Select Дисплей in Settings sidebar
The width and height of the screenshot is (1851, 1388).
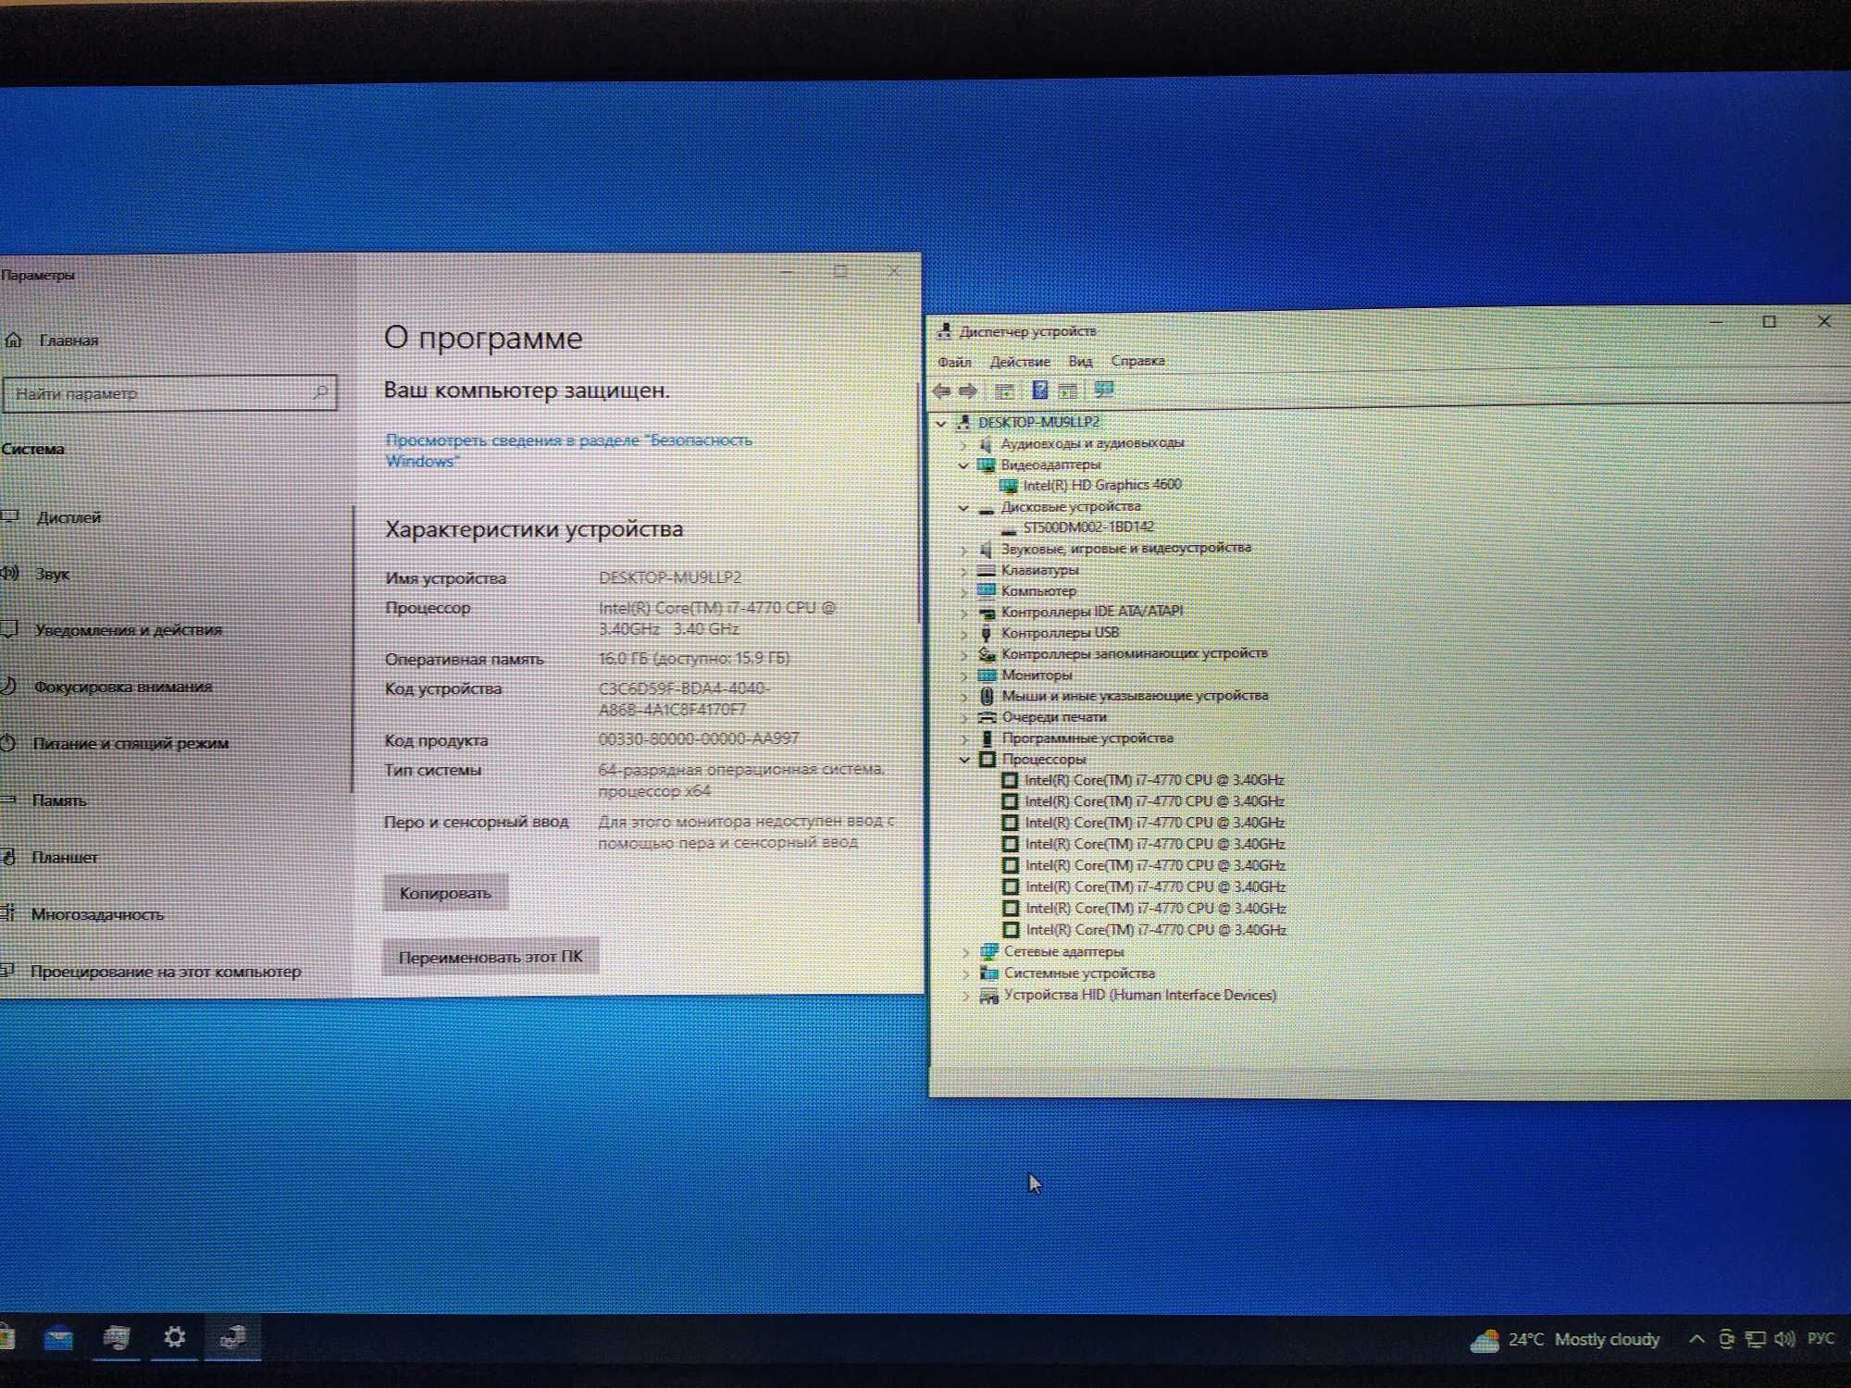(x=69, y=516)
